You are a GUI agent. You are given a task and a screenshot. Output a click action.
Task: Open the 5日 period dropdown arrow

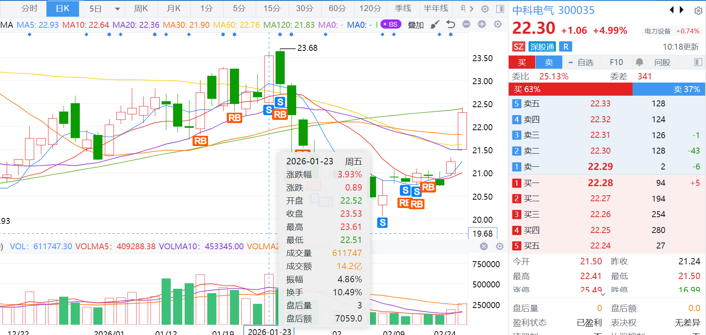click(x=117, y=9)
